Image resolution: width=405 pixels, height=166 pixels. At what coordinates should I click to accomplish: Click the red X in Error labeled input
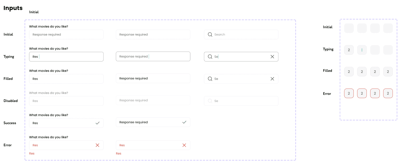pyautogui.click(x=97, y=145)
